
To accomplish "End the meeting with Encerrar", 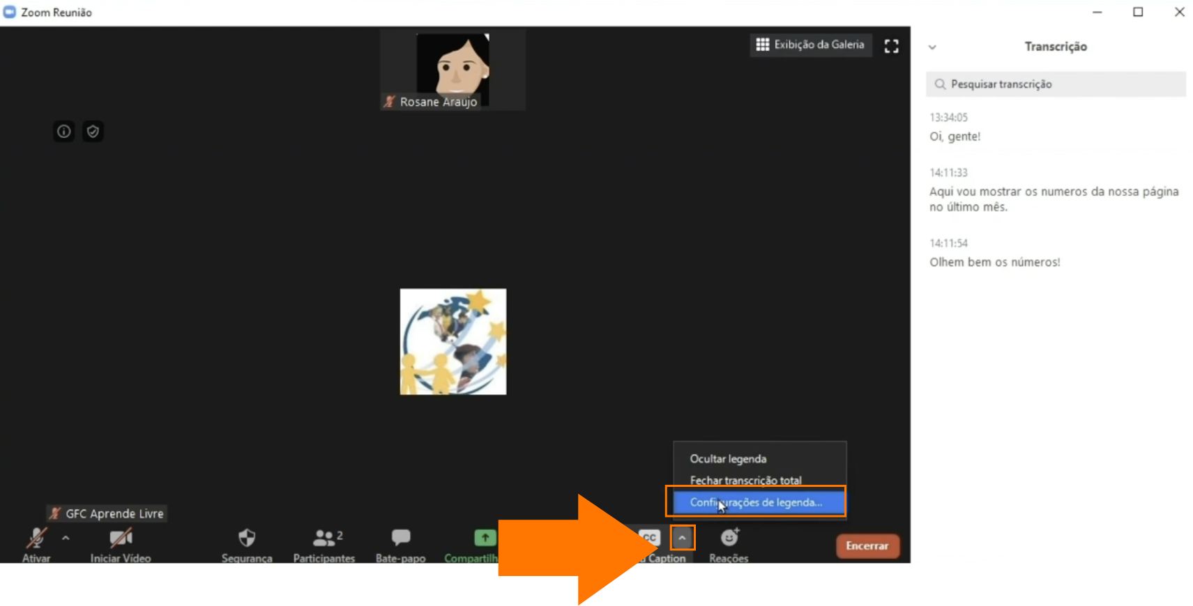I will pos(867,545).
